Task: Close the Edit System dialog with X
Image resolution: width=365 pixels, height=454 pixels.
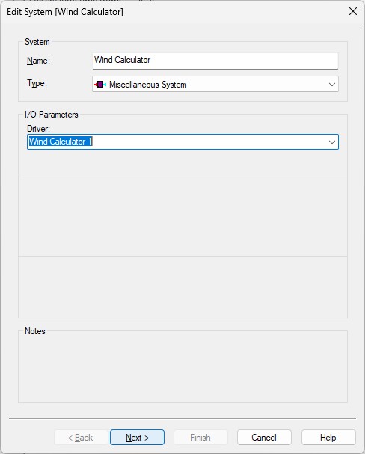Action: [353, 11]
